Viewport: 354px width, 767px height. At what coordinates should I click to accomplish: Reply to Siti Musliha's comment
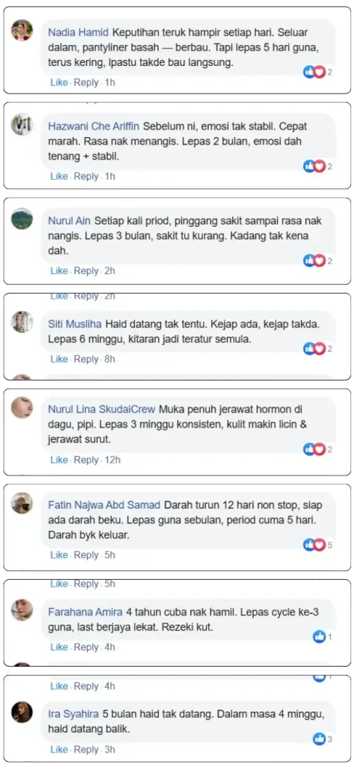[x=86, y=359]
